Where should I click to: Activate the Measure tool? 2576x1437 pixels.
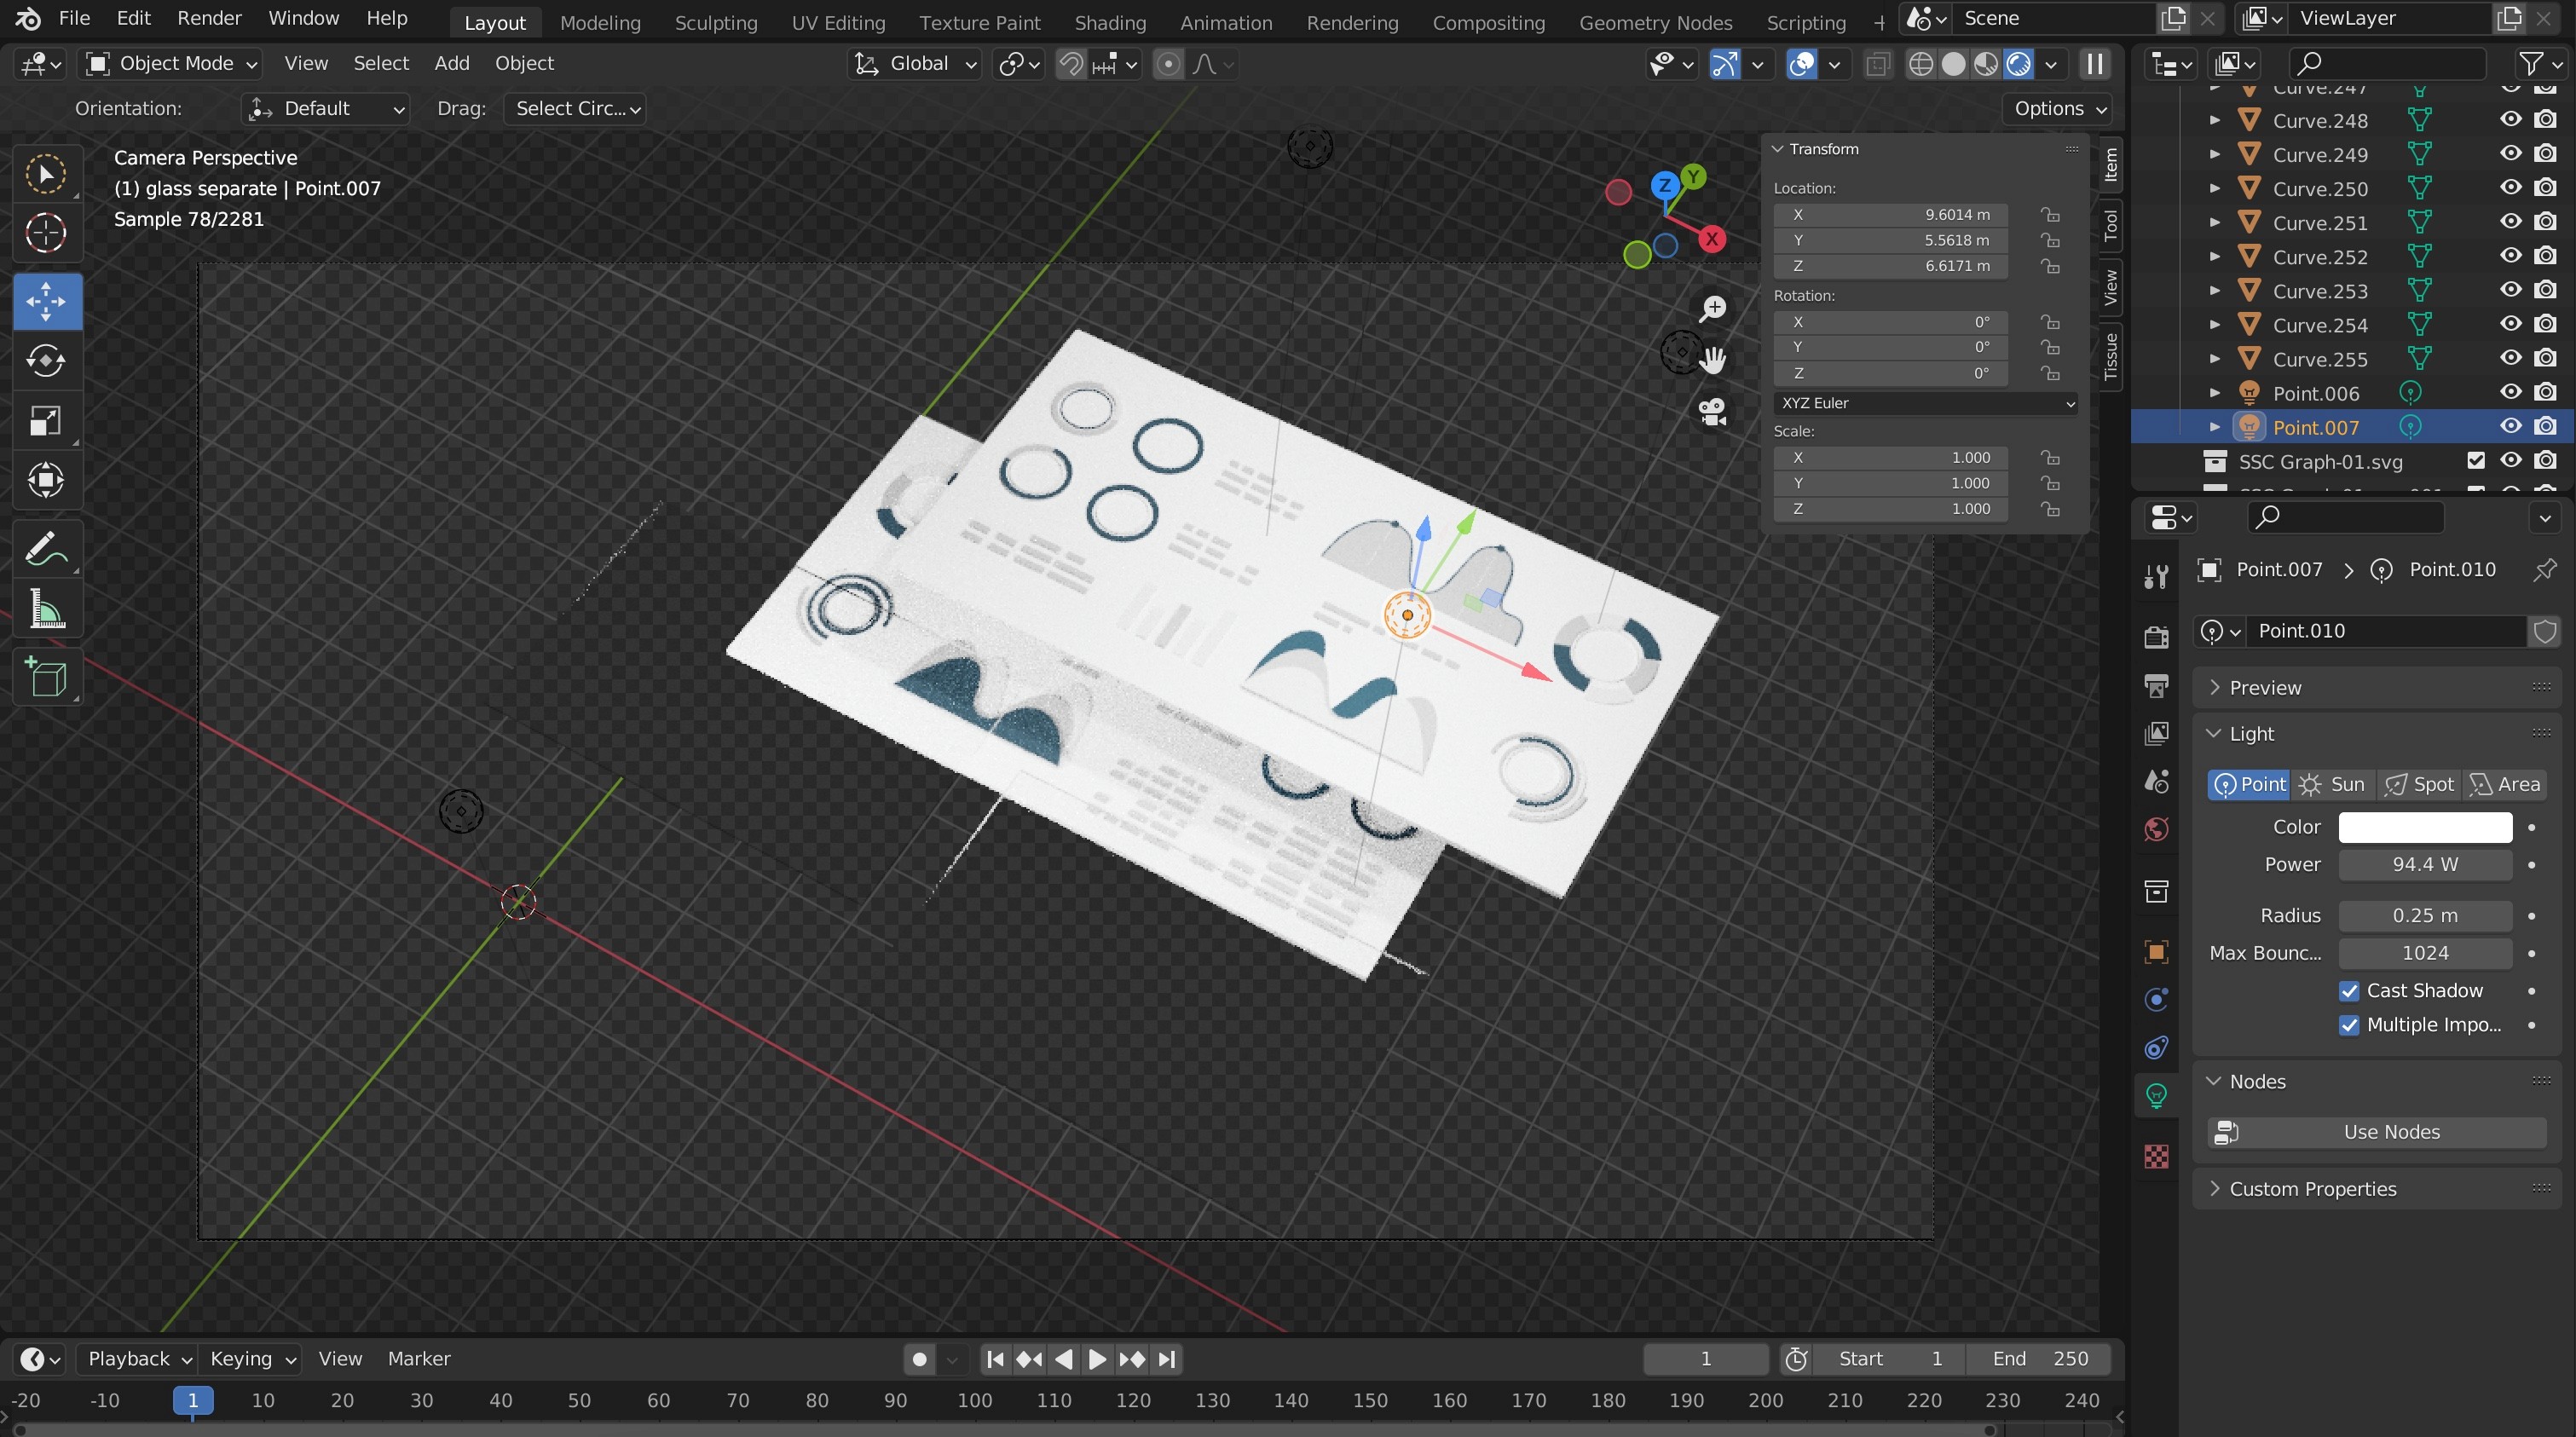click(46, 609)
